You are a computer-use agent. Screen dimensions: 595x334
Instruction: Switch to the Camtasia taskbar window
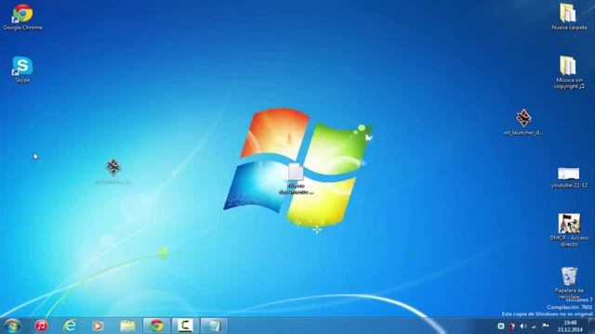185,326
